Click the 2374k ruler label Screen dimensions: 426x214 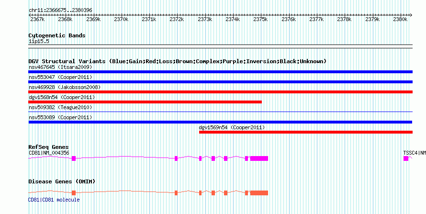[233, 19]
